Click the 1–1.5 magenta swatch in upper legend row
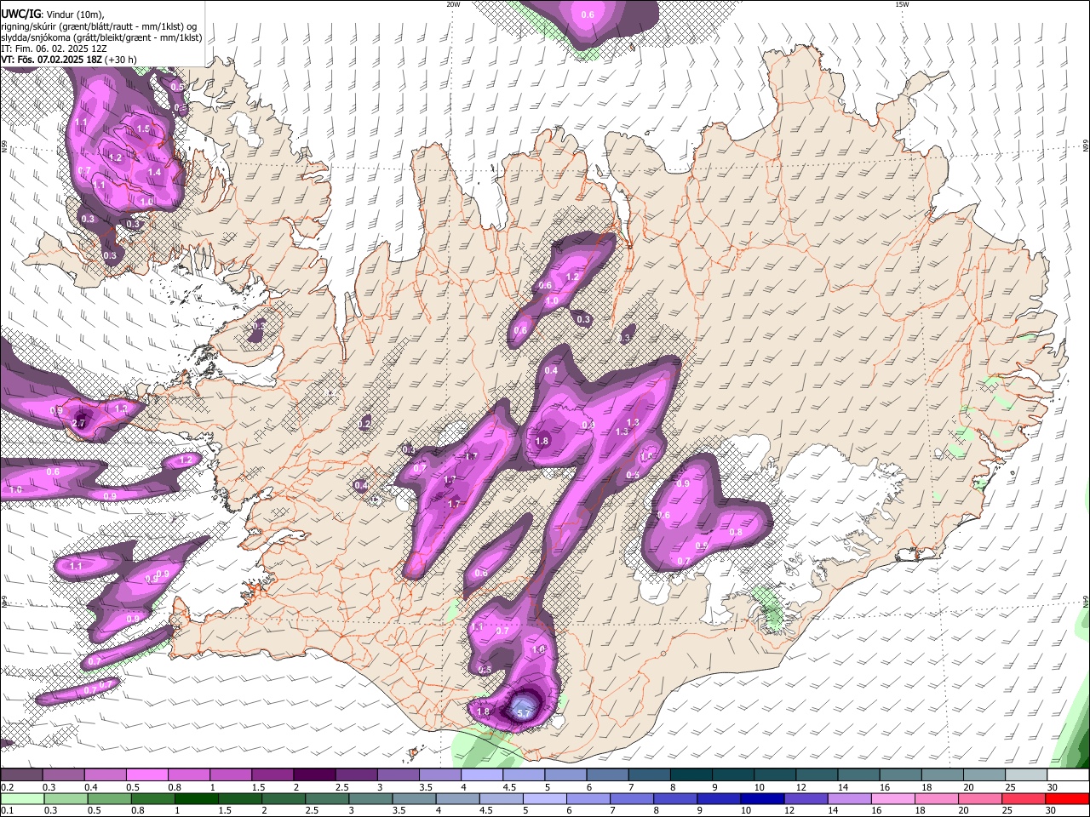 pos(231,775)
